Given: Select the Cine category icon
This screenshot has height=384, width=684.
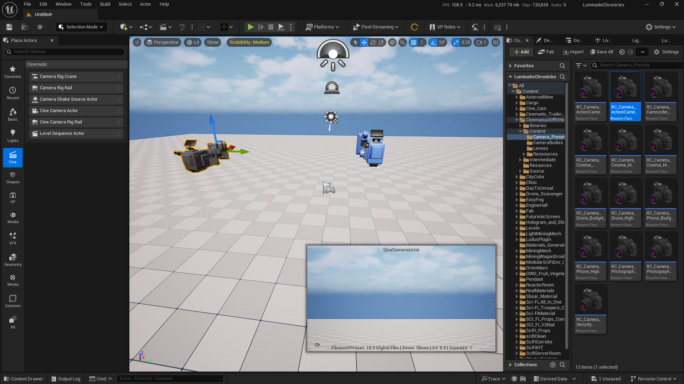Looking at the screenshot, I should (x=13, y=157).
